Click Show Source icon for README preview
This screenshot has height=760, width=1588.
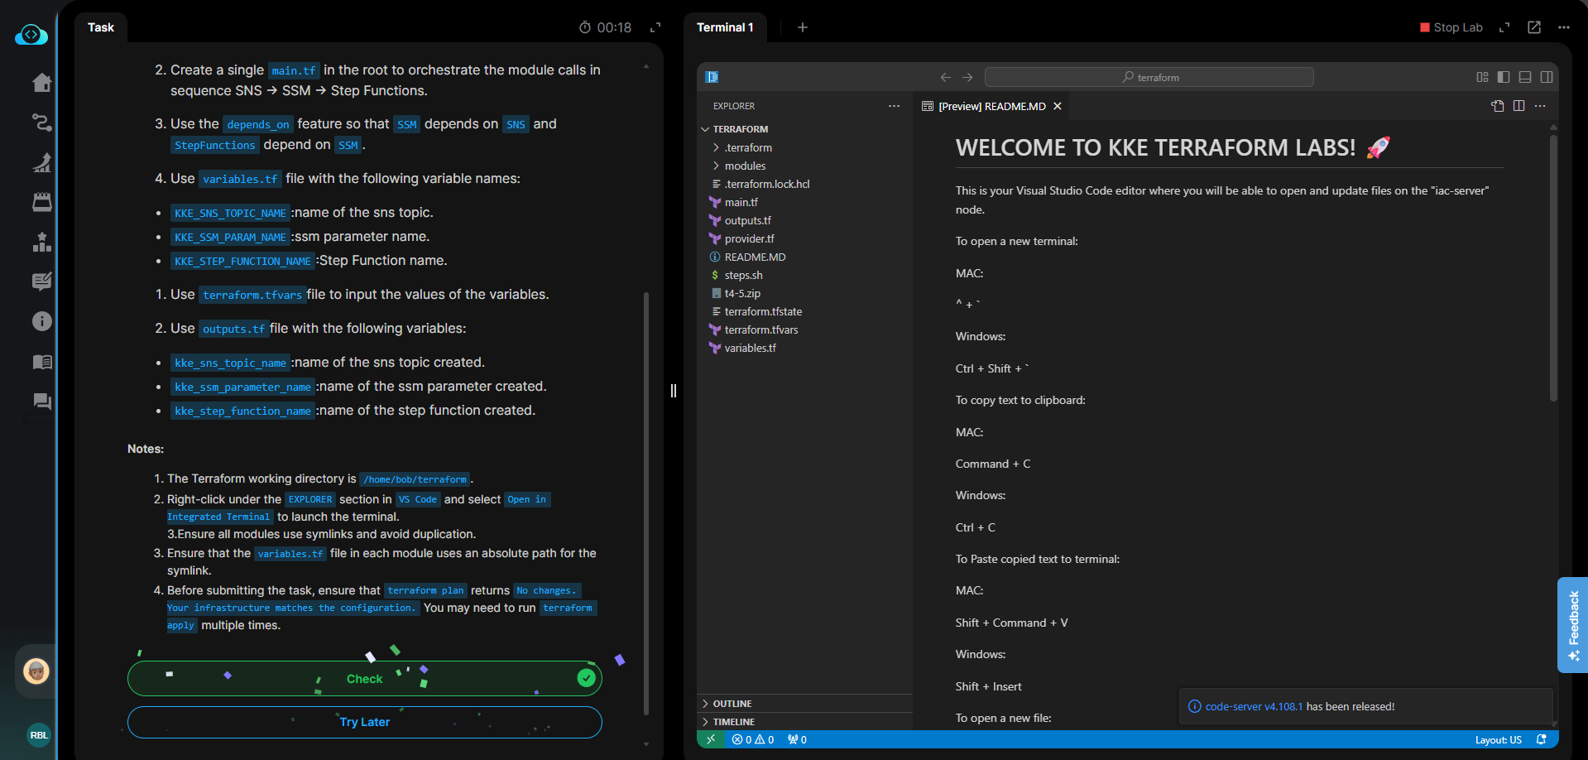1497,106
